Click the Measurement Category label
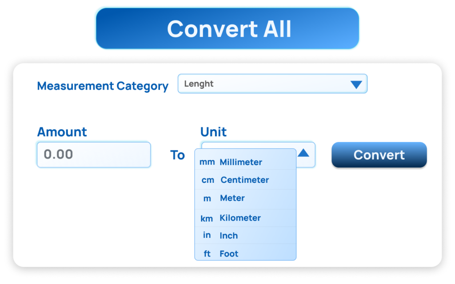455x284 pixels. [x=103, y=86]
